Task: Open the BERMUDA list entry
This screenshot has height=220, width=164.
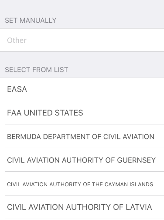Action: [82, 136]
